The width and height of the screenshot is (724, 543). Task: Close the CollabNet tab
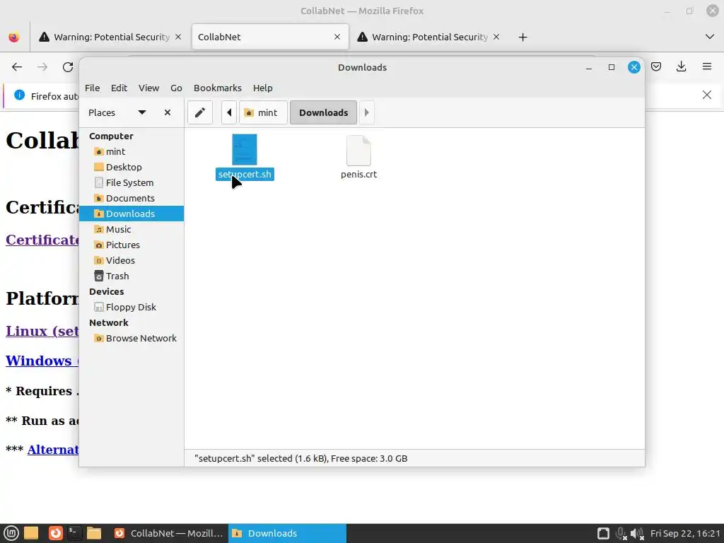click(x=337, y=37)
